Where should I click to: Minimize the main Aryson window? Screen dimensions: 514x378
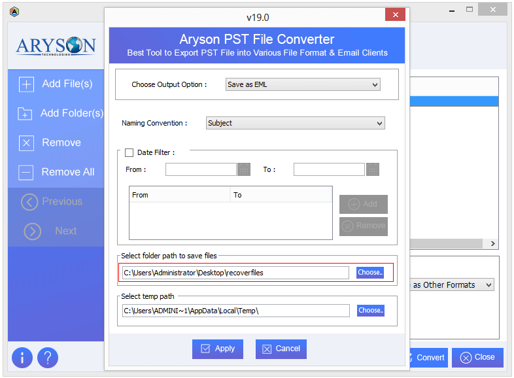452,10
